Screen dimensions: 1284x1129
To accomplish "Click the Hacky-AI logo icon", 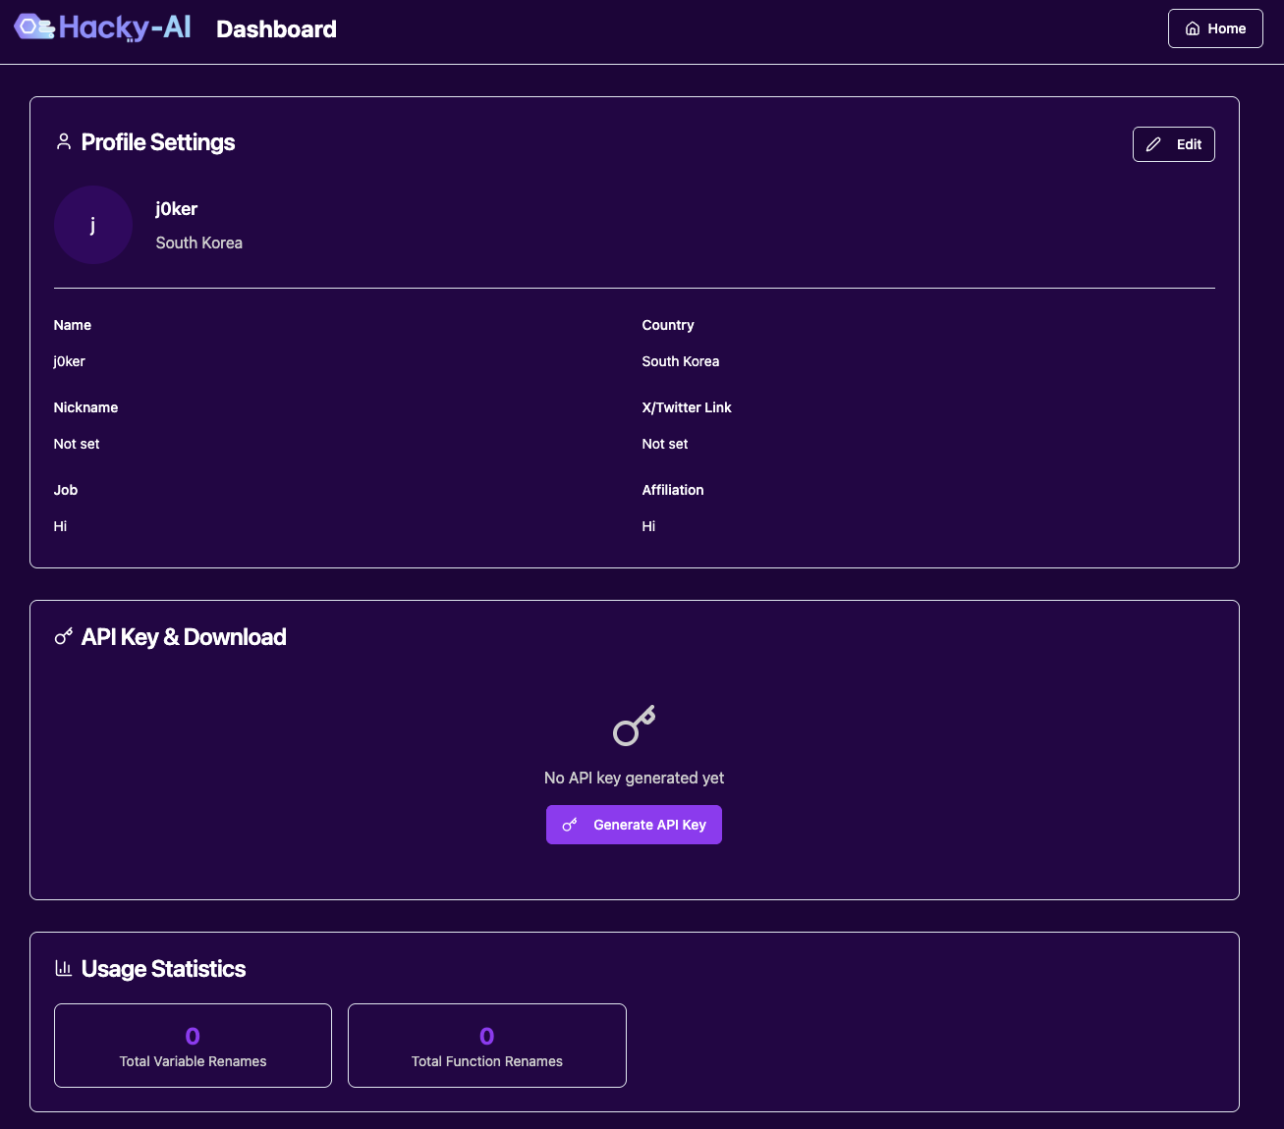I will (x=34, y=27).
